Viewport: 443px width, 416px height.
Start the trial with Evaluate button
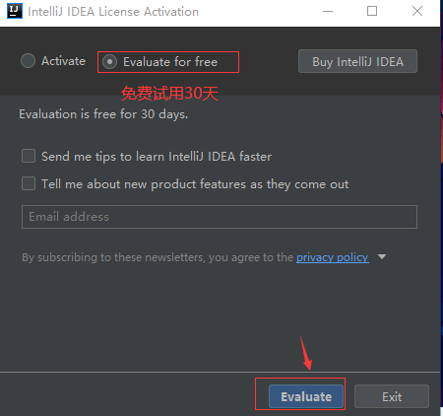click(x=306, y=396)
